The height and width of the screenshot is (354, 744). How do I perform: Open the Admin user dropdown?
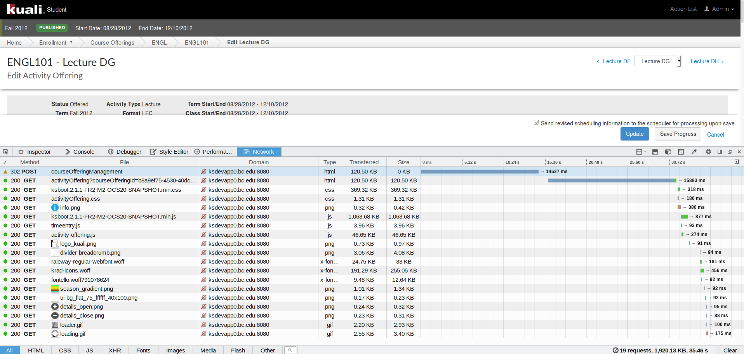point(724,9)
